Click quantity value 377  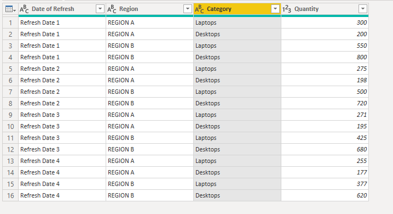click(x=362, y=184)
